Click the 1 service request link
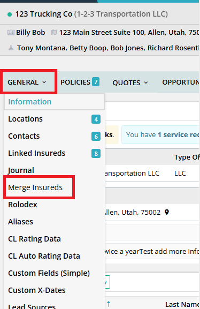Screen dimensions: 200x309 179,135
